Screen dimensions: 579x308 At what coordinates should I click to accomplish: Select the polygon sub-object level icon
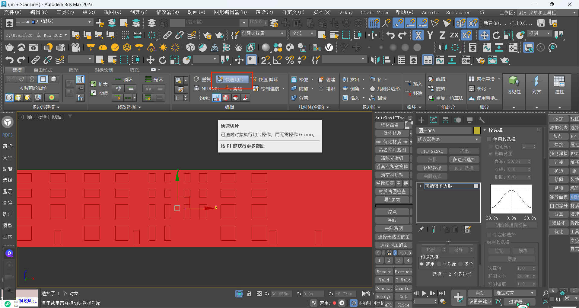coord(43,79)
